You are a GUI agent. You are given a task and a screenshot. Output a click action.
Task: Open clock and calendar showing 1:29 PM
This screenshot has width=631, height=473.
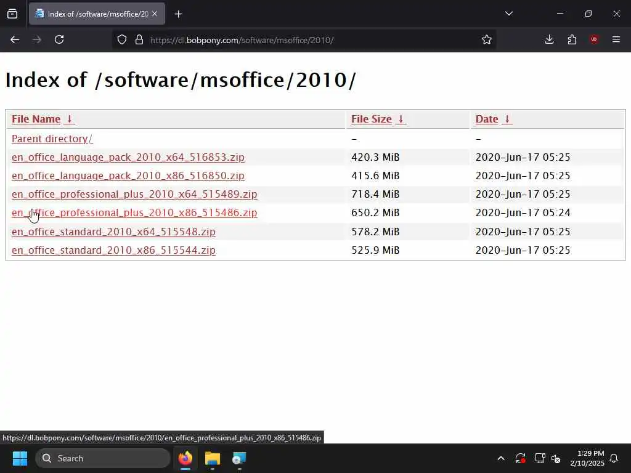[587, 458]
